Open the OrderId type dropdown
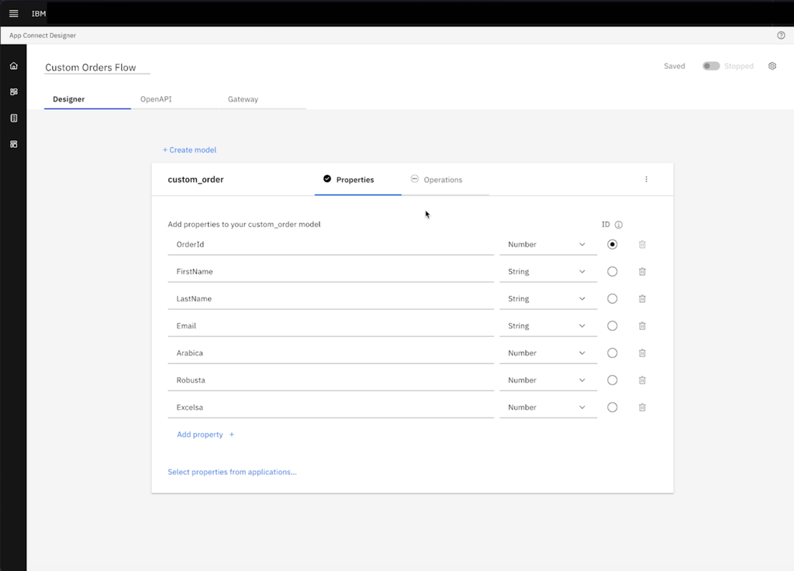The width and height of the screenshot is (794, 571). pos(547,245)
